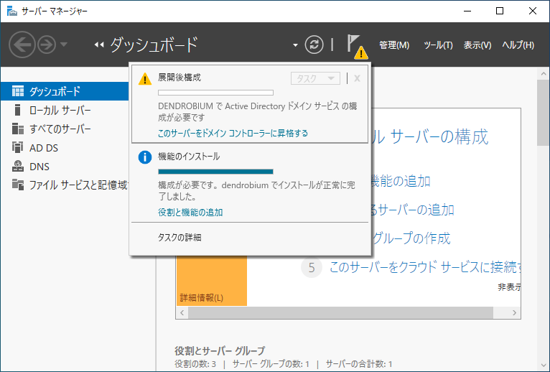Click the Server Manager title bar icon
The height and width of the screenshot is (372, 550).
click(12, 11)
